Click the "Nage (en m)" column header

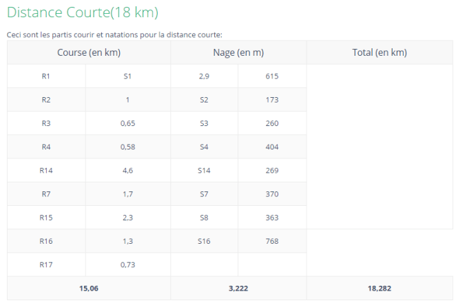238,52
